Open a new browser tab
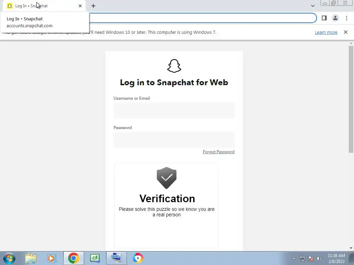The image size is (354, 265). coord(93,6)
